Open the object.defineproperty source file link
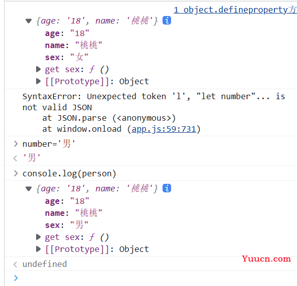This screenshot has height=286, width=297. (235, 10)
